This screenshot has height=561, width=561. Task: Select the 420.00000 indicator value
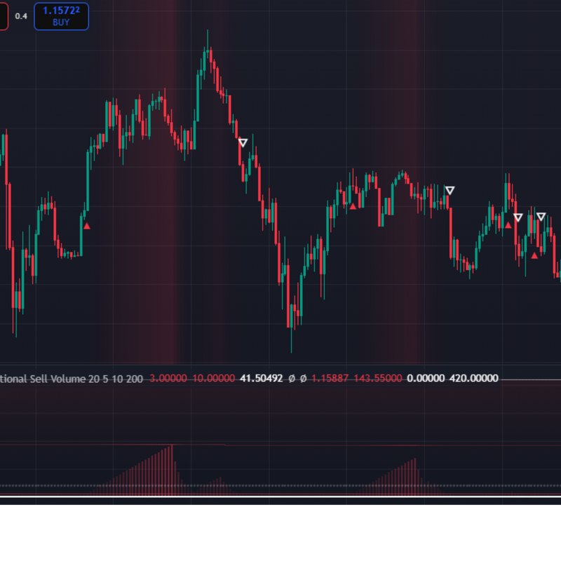click(x=474, y=379)
